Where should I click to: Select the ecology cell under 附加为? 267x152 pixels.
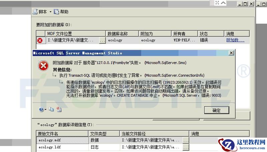click(x=155, y=40)
